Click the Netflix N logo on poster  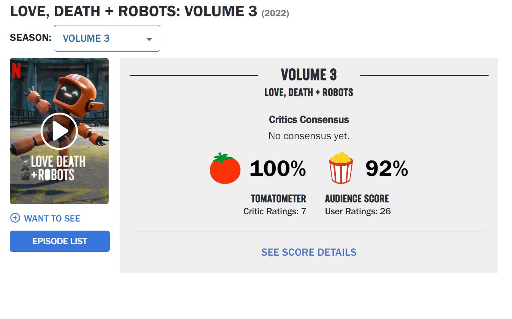pos(16,70)
